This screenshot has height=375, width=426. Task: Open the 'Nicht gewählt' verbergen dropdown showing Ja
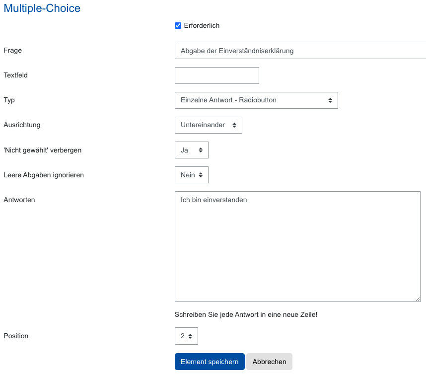tap(192, 150)
